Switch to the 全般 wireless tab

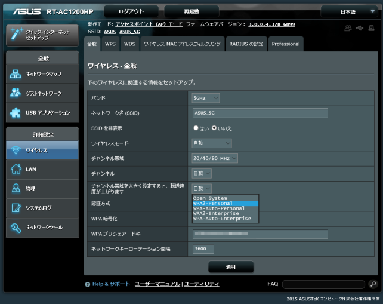pos(92,44)
